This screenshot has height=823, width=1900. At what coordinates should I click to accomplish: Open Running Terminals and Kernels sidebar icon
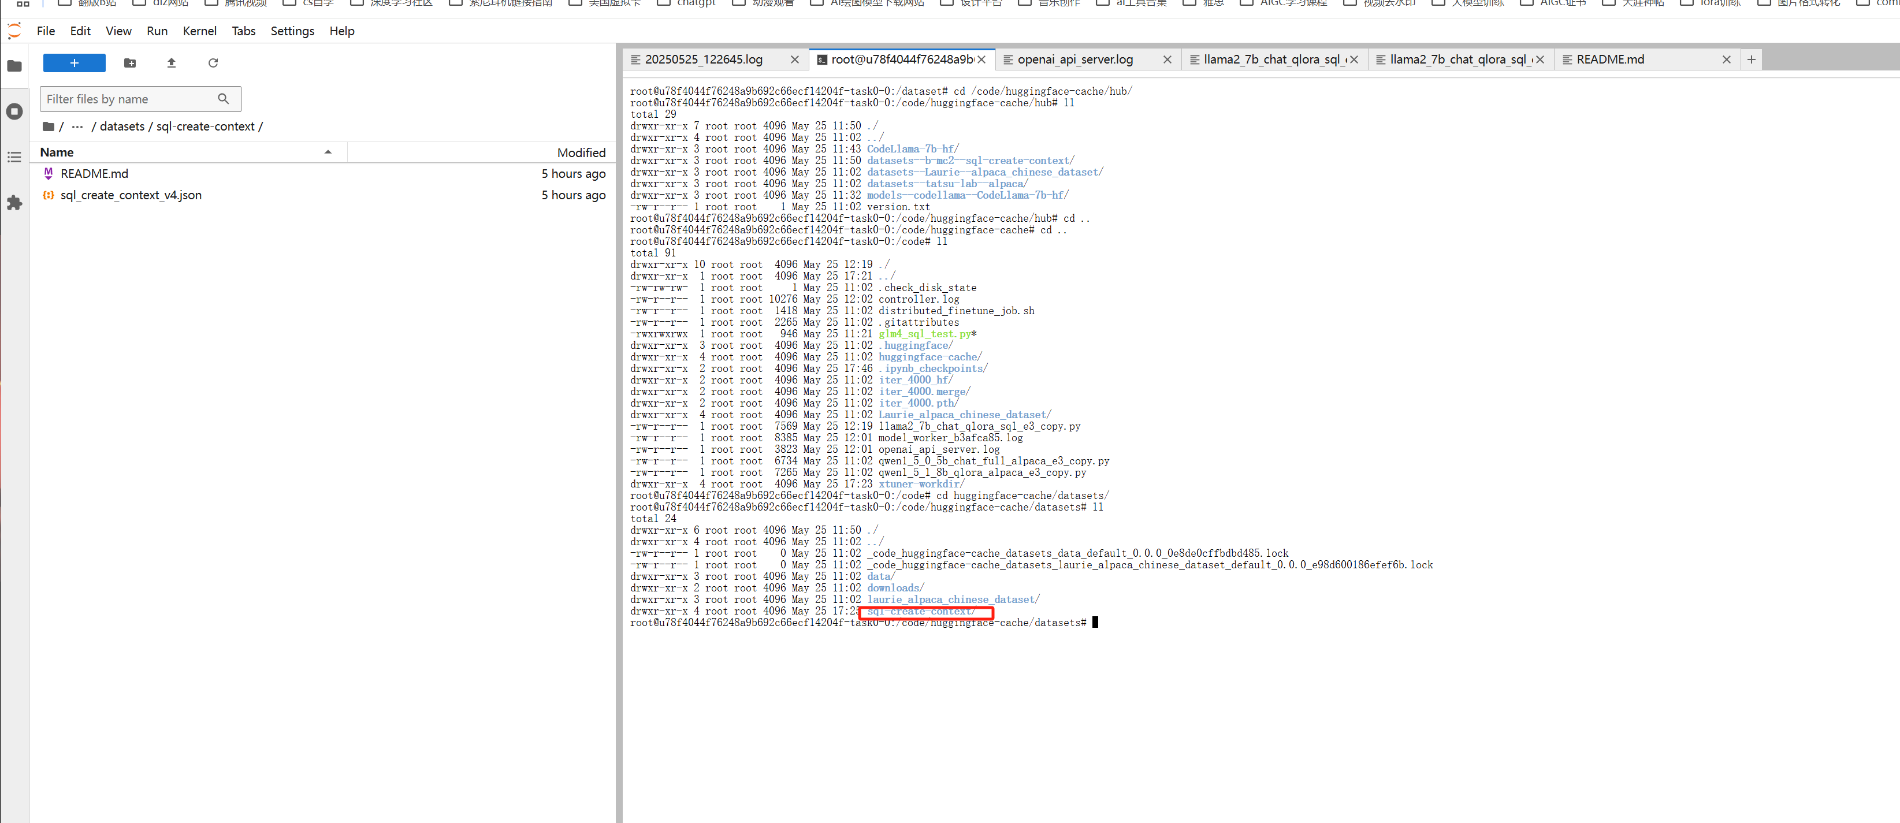(14, 111)
